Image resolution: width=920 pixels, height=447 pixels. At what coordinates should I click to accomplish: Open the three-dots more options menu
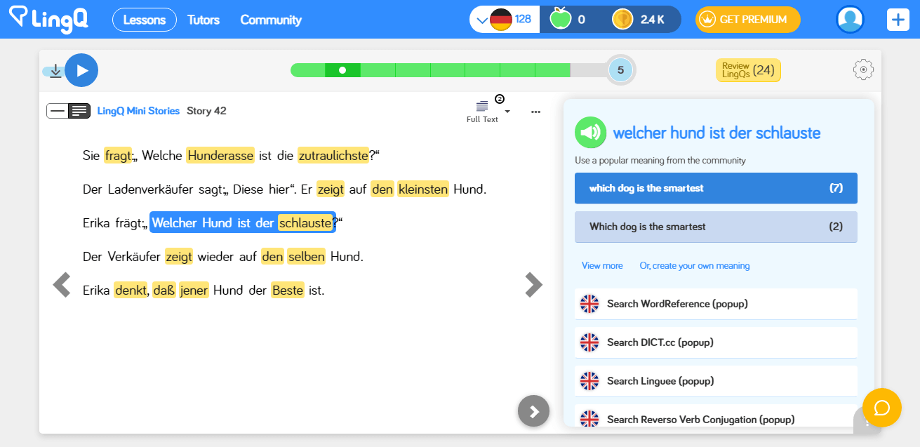[536, 112]
